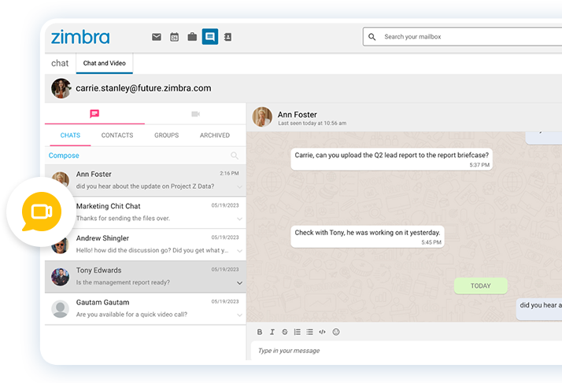Open the CHATS tab
The height and width of the screenshot is (383, 562).
click(x=70, y=135)
